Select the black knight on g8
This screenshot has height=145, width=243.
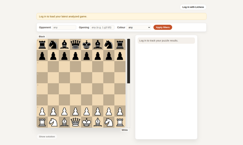click(109, 44)
